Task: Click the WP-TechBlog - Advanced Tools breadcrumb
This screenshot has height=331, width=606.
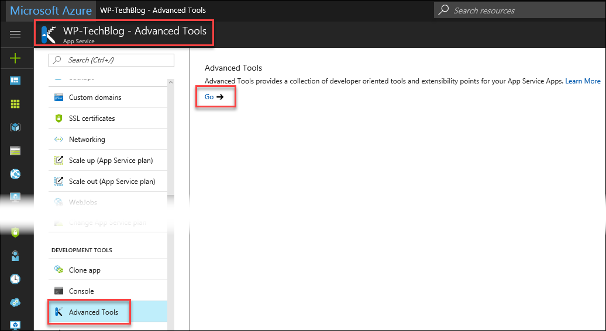Action: pos(153,11)
